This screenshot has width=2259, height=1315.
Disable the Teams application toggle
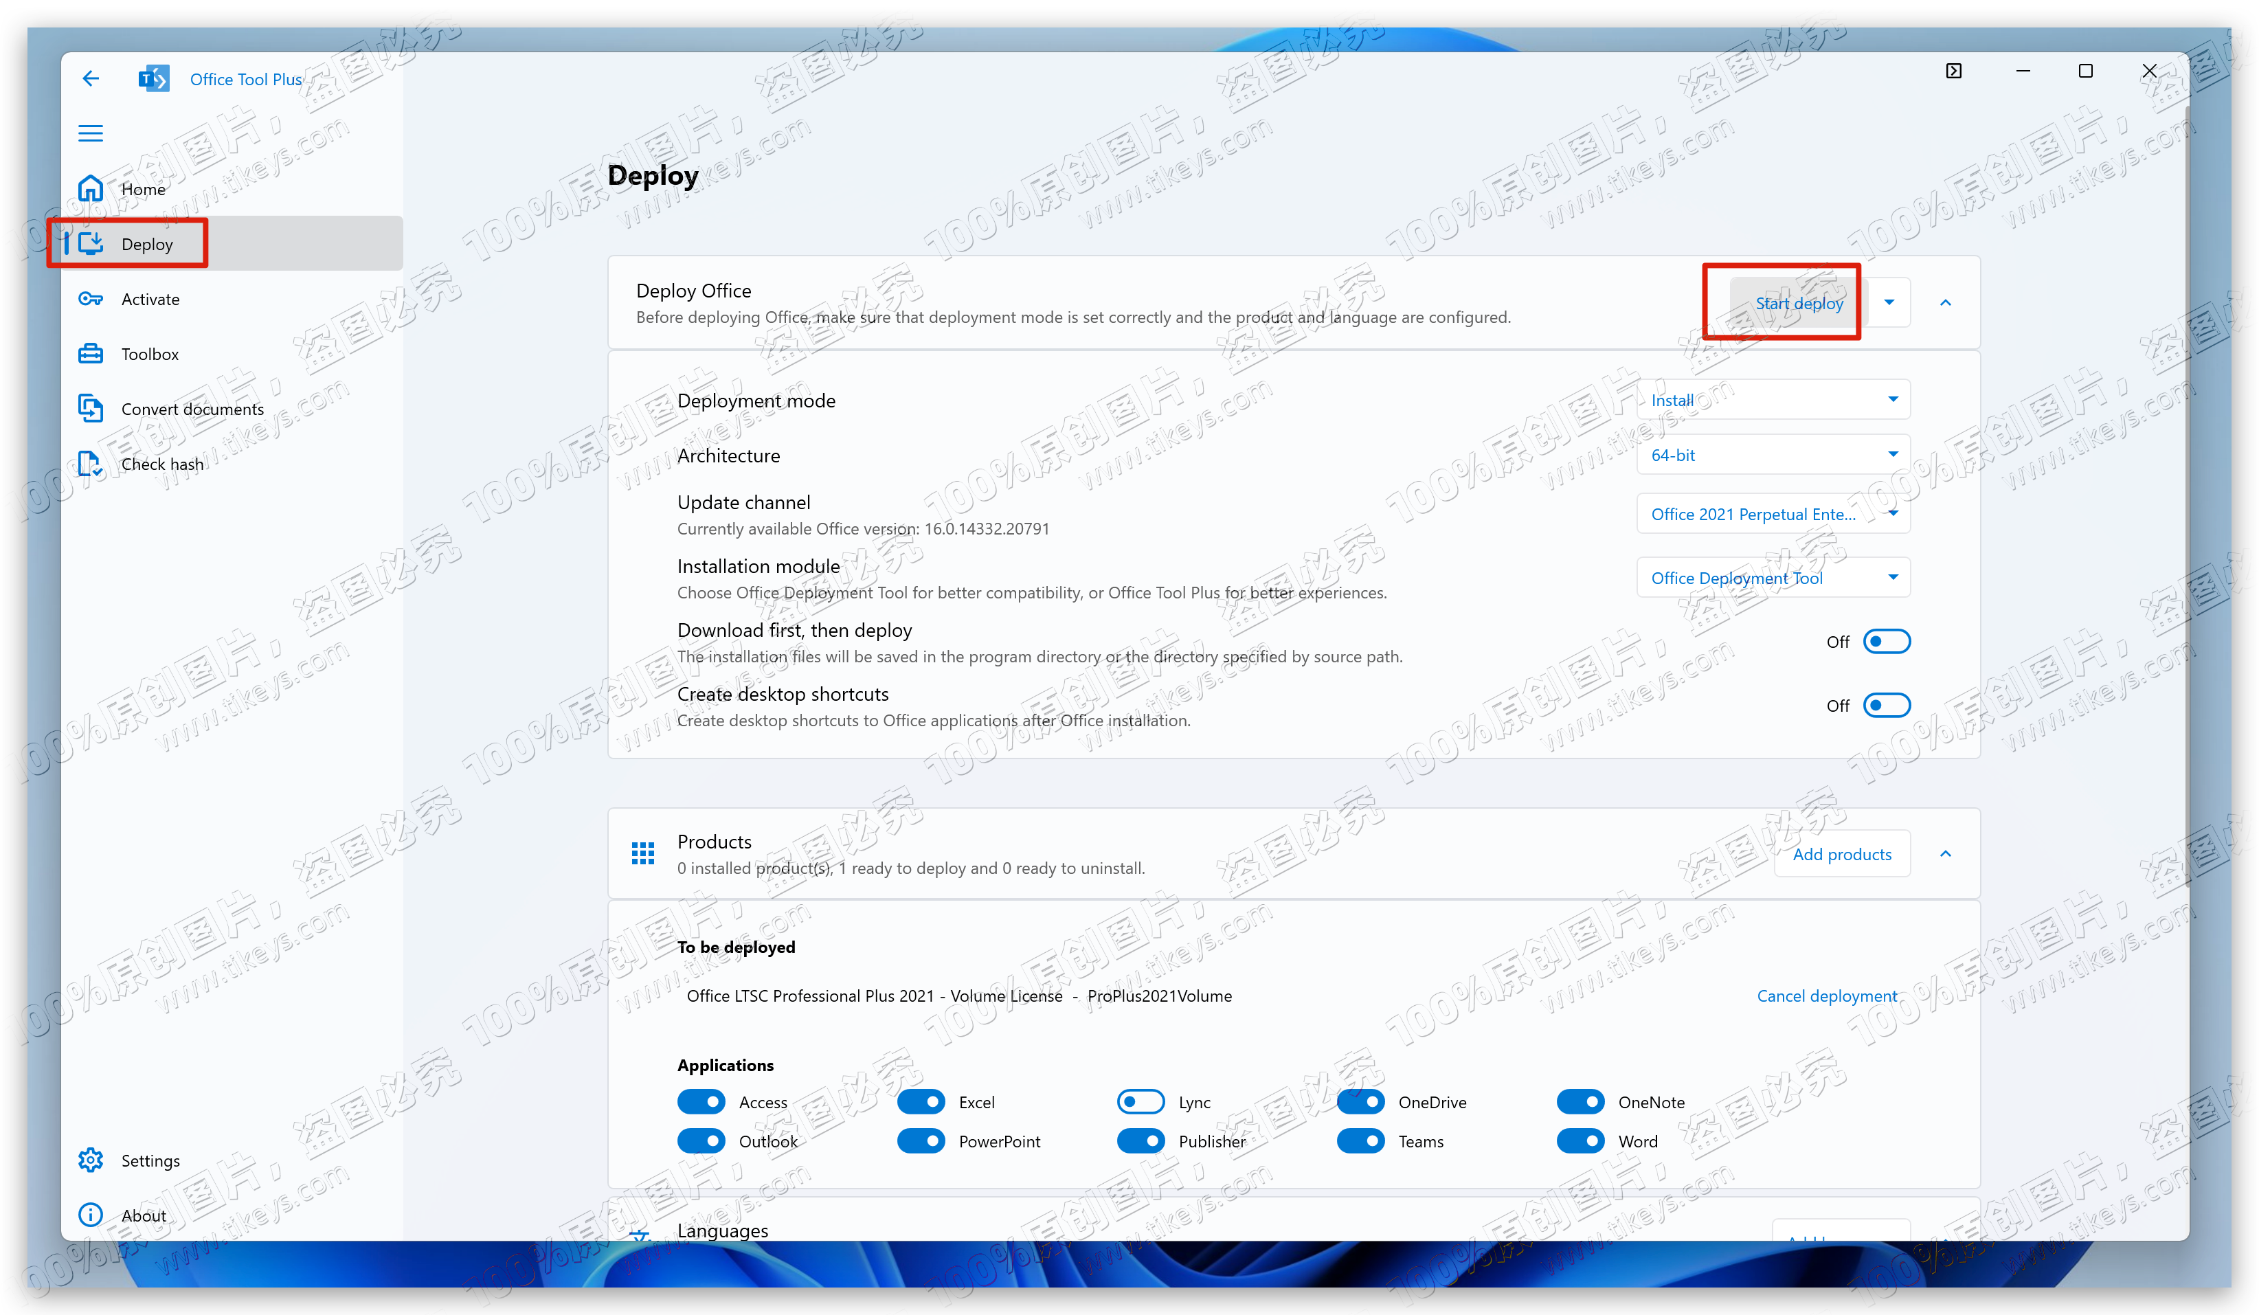point(1361,1141)
